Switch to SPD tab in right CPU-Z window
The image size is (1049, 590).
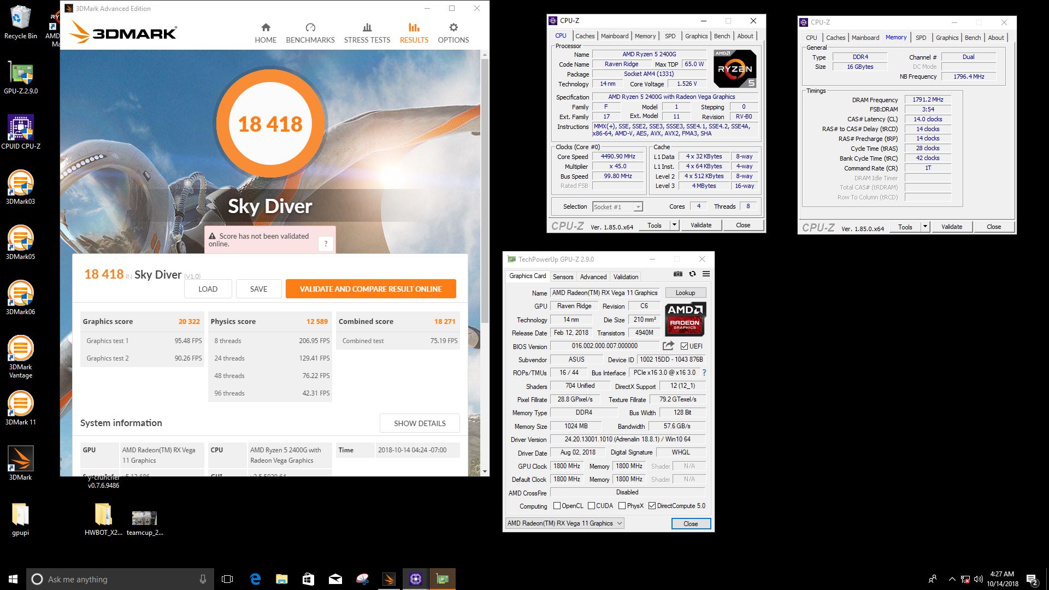[x=921, y=38]
